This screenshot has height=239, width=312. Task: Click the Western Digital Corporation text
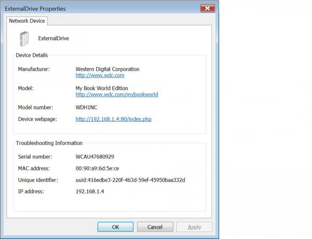[107, 69]
